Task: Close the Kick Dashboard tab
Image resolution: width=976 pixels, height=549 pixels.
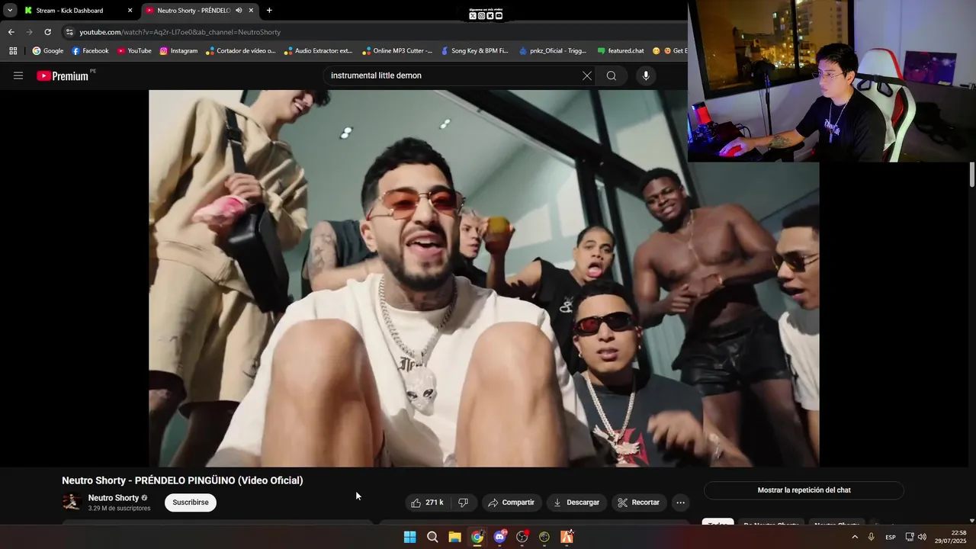Action: click(130, 11)
